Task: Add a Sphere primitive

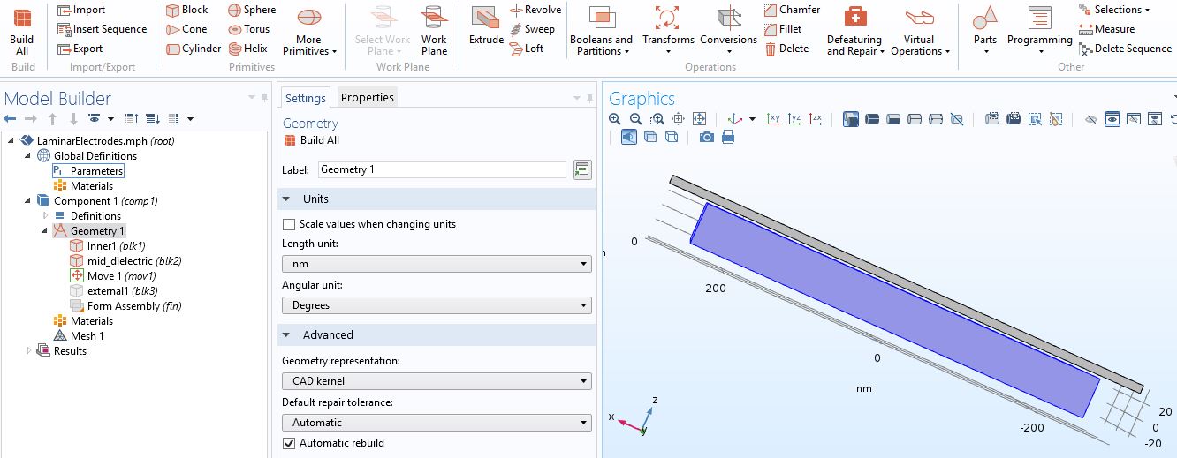Action: [x=252, y=10]
